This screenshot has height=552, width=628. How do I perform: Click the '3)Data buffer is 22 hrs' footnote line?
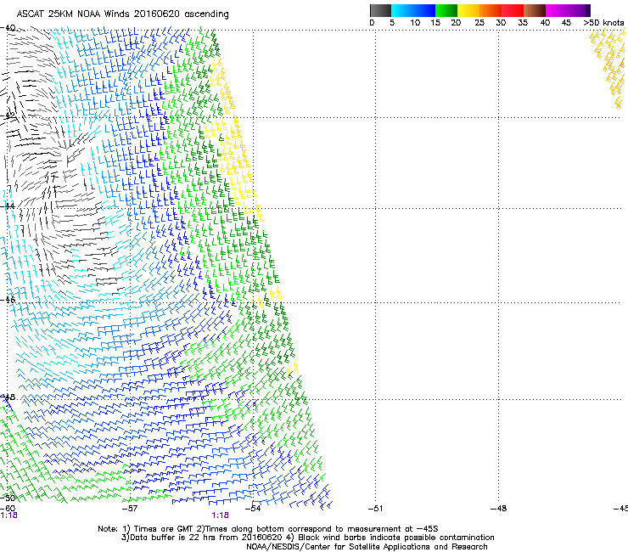tap(307, 538)
